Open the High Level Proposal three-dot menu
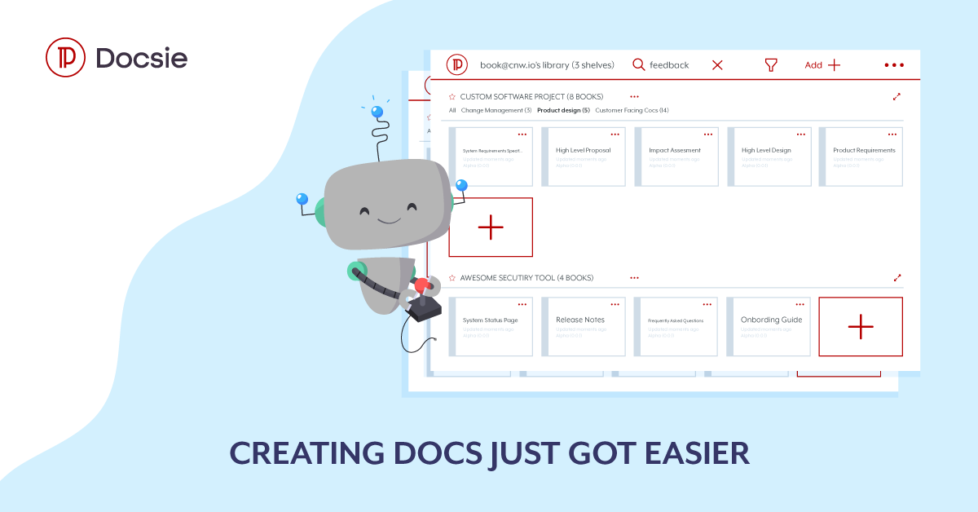Image resolution: width=978 pixels, height=512 pixels. [615, 134]
